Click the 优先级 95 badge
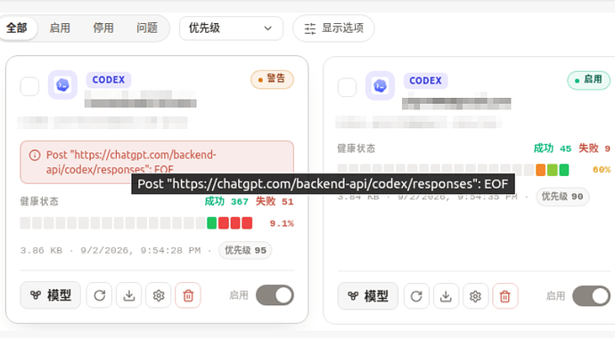The width and height of the screenshot is (615, 338). pos(245,250)
